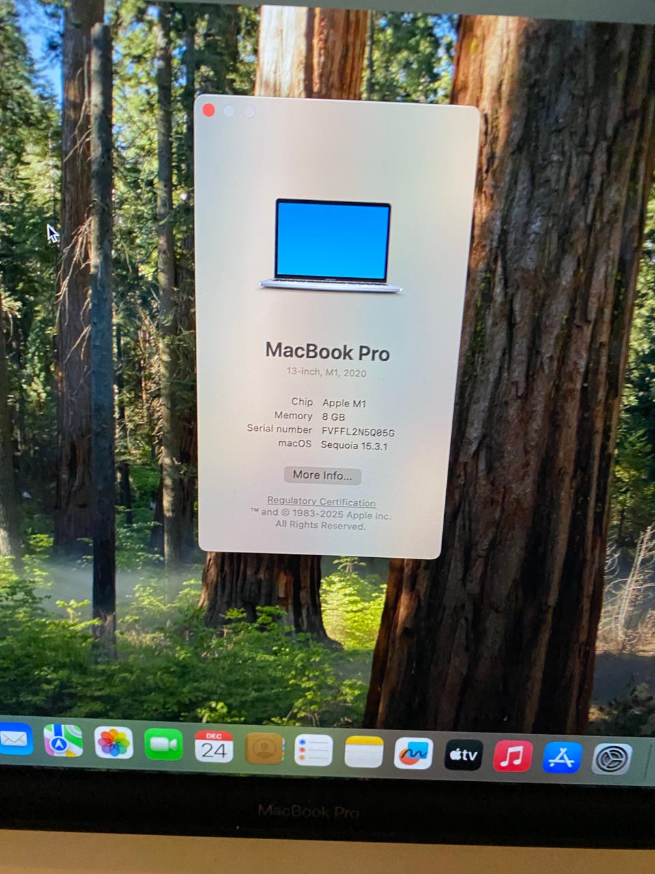Viewport: 655px width, 874px height.
Task: Open the Notes app icon
Action: point(364,752)
